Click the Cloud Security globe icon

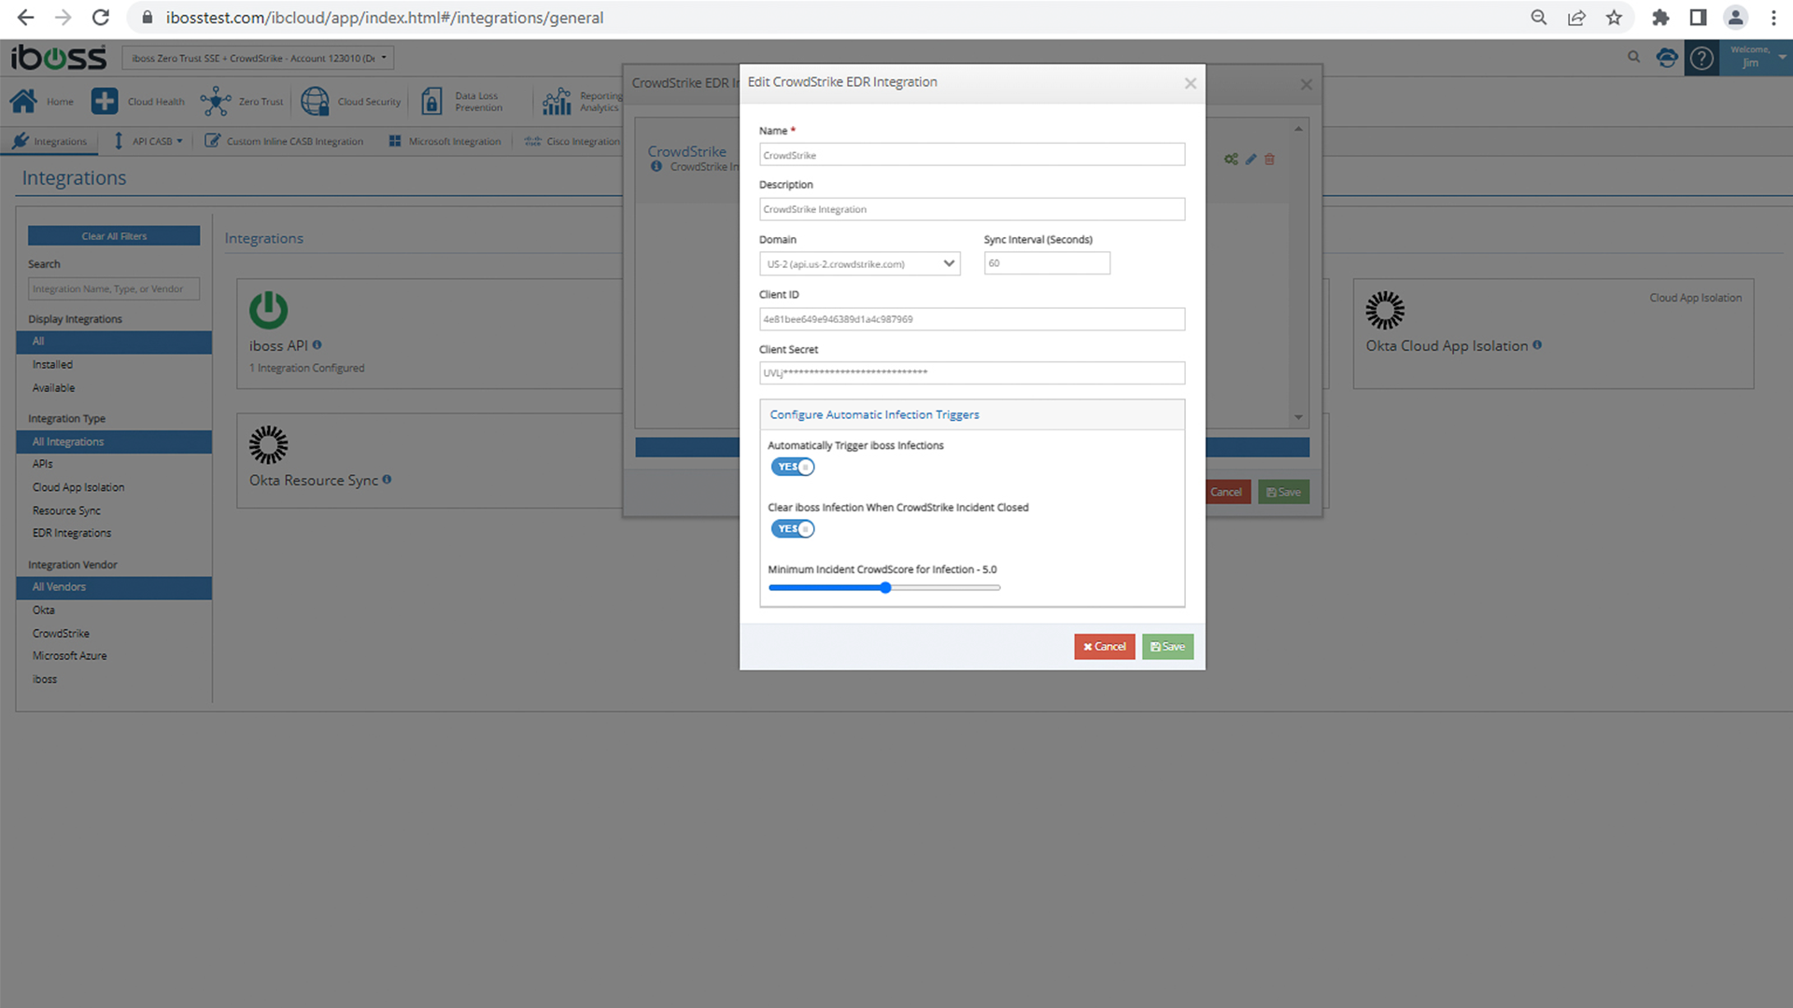[x=315, y=101]
